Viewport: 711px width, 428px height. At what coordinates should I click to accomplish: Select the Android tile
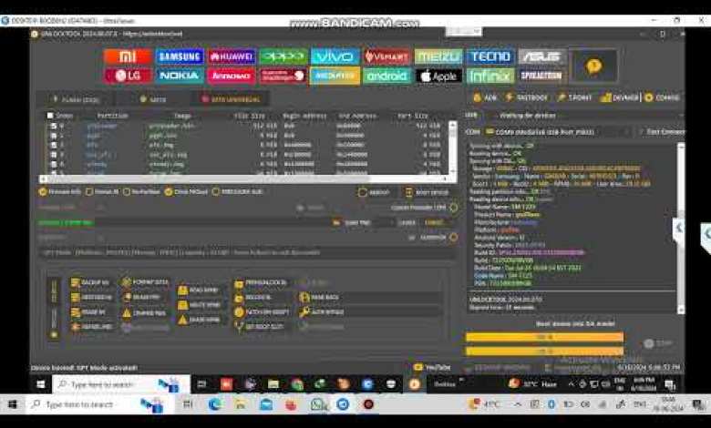click(x=386, y=76)
